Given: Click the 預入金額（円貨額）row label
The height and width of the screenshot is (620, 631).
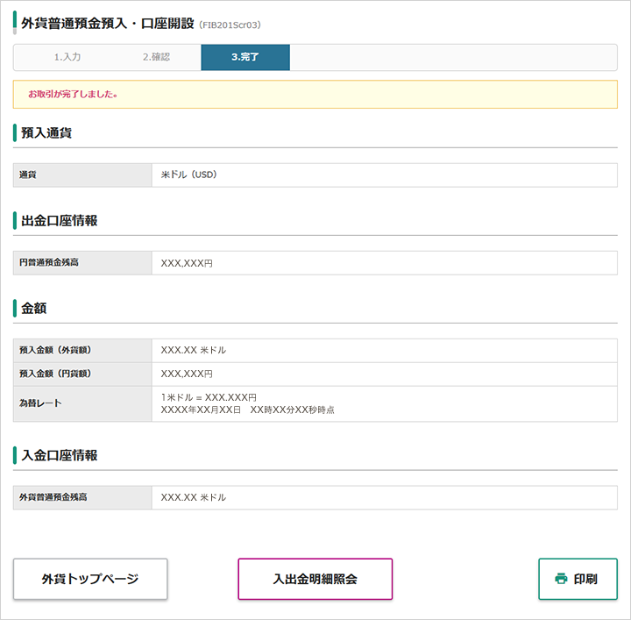Looking at the screenshot, I should (55, 374).
